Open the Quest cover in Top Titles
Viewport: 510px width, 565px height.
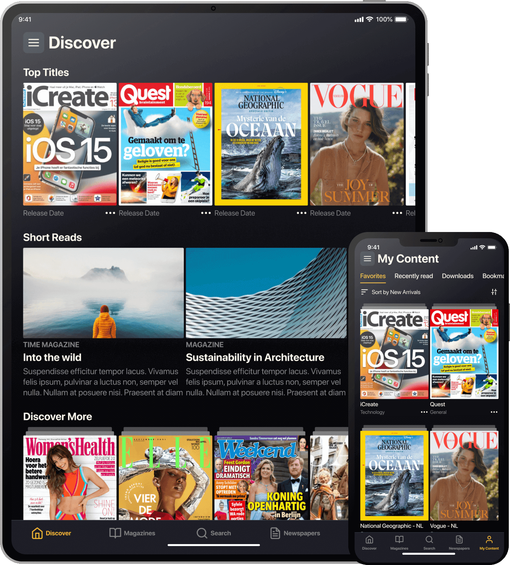166,144
